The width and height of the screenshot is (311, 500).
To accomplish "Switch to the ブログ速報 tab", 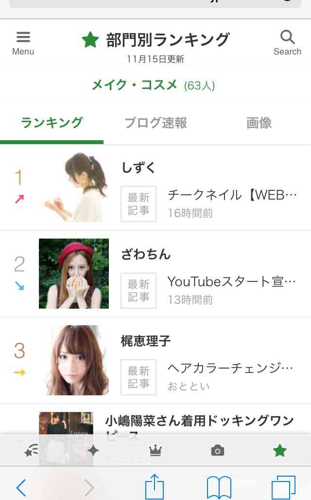I will (x=155, y=123).
